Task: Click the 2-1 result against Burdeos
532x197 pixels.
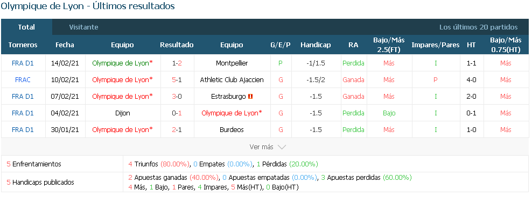Action: point(177,130)
